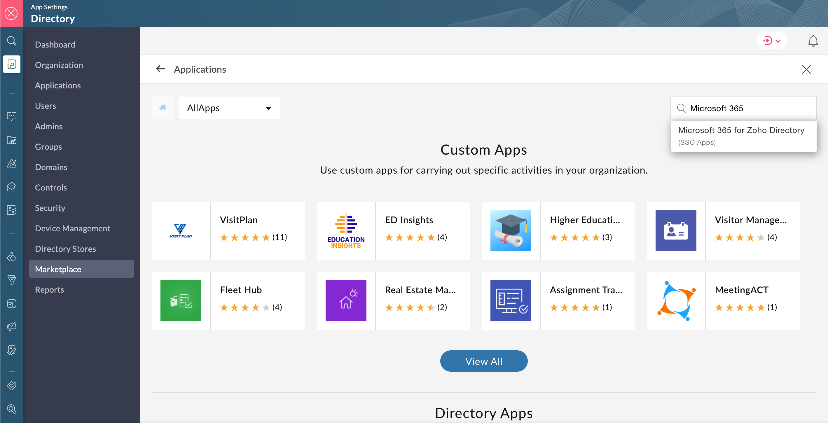Image resolution: width=828 pixels, height=423 pixels.
Task: Open the notifications bell icon
Action: click(813, 41)
